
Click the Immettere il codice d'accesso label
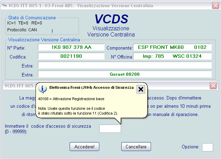(48, 129)
